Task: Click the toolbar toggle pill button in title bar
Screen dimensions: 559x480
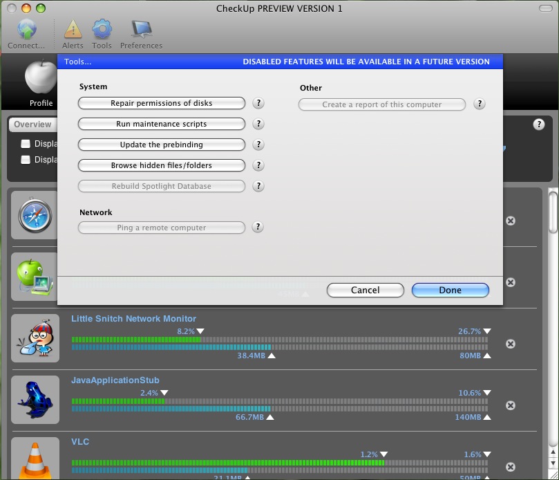Action: coord(545,8)
